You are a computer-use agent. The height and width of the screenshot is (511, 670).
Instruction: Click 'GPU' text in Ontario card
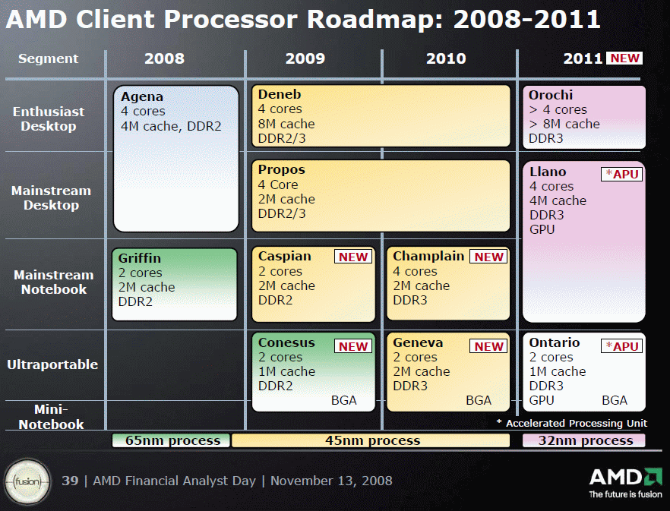click(542, 400)
